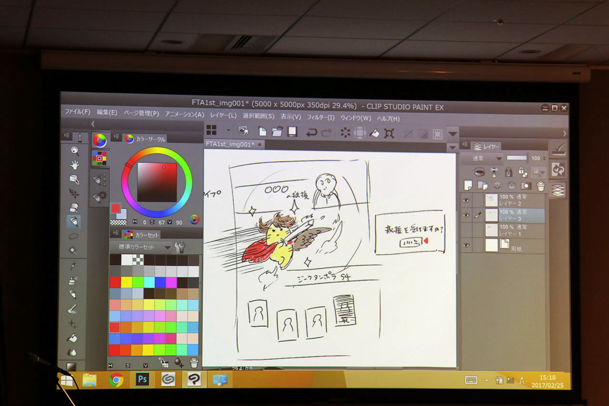
Task: Delete the selected layer with trash icon
Action: pos(540,186)
